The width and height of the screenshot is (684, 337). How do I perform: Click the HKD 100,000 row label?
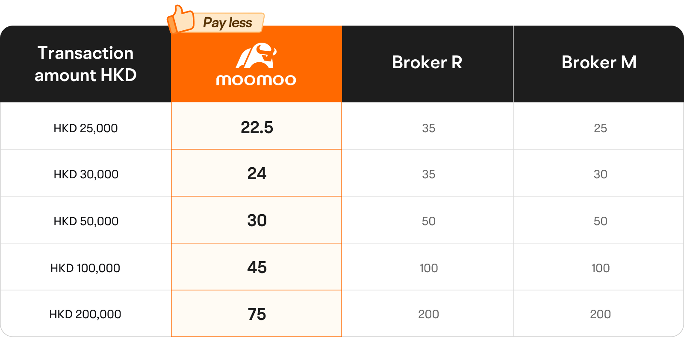point(85,268)
